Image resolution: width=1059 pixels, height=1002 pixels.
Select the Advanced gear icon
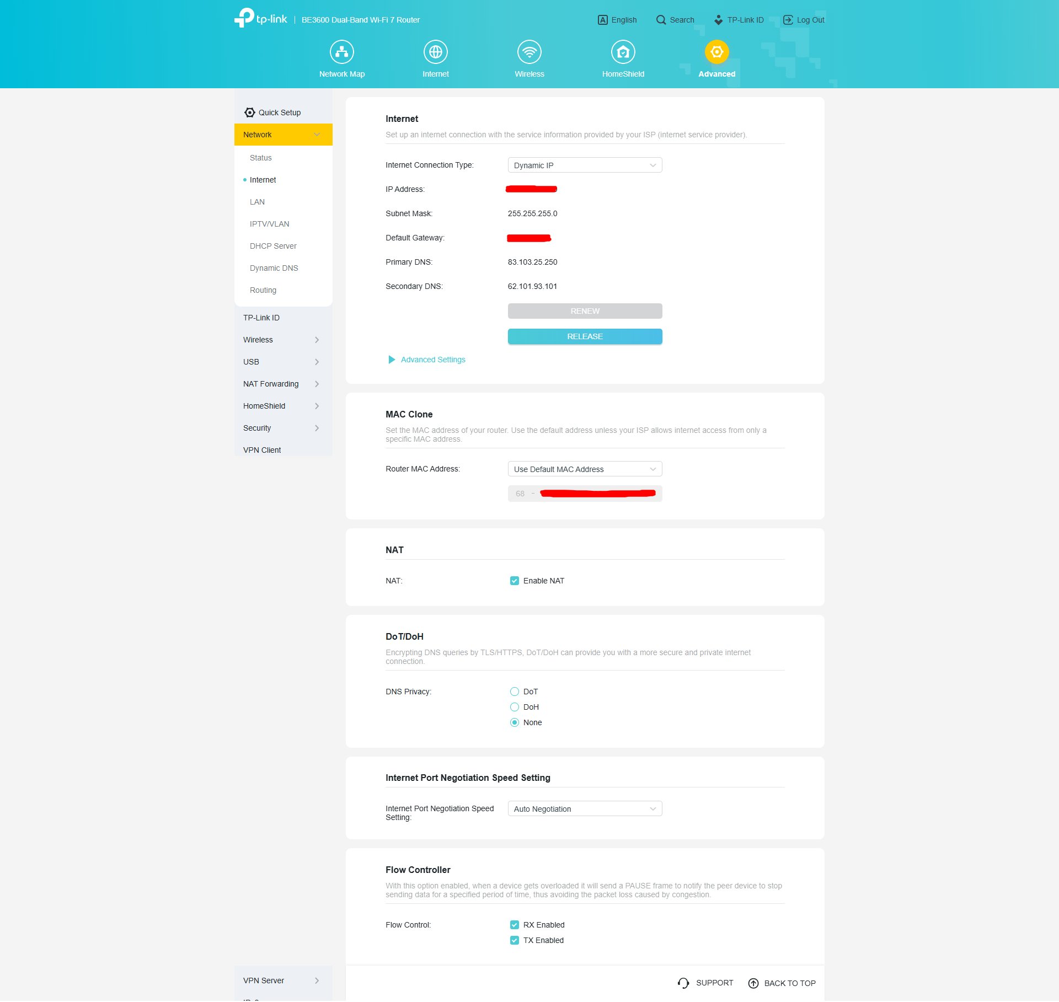coord(716,52)
